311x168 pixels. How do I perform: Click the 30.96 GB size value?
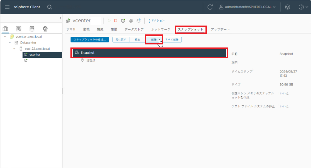286,84
